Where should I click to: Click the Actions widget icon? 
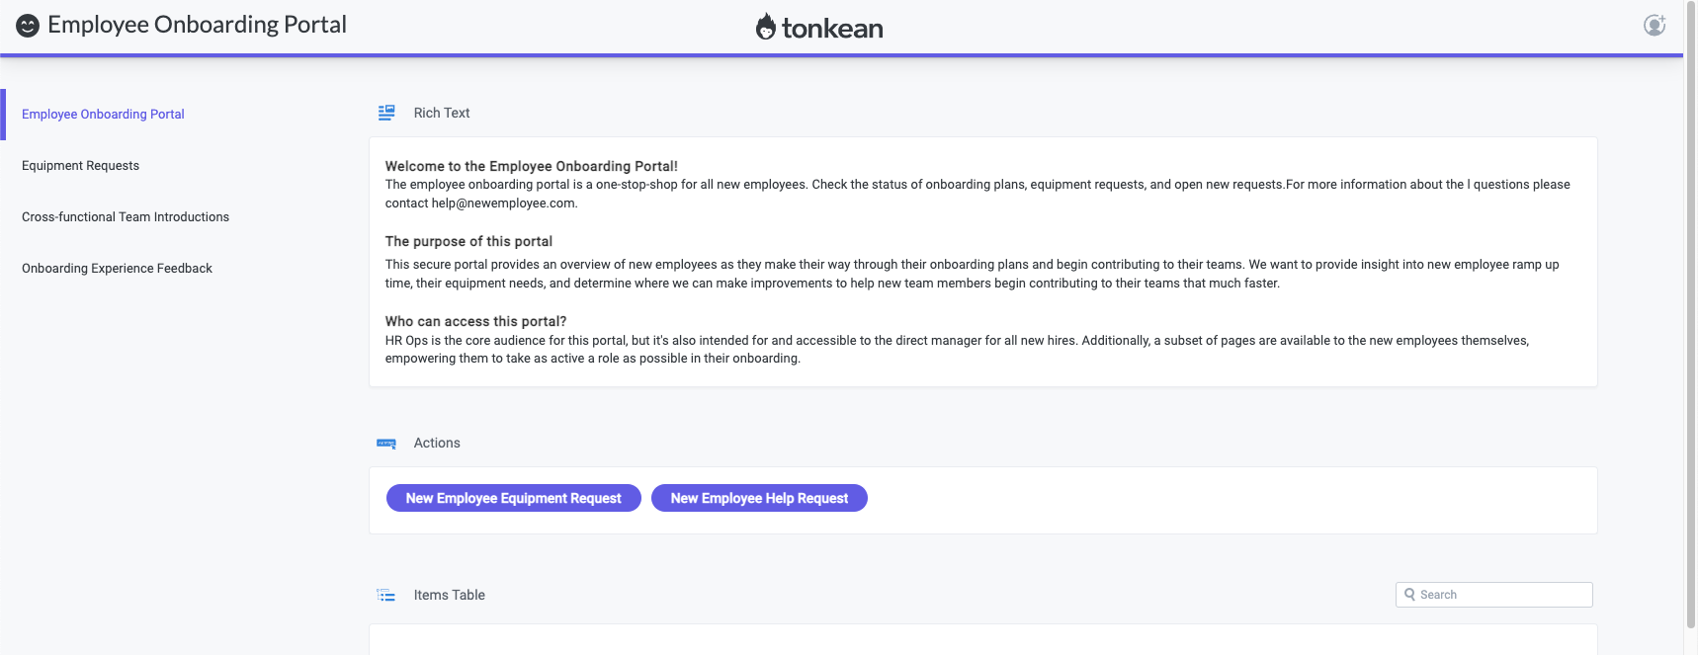coord(386,444)
